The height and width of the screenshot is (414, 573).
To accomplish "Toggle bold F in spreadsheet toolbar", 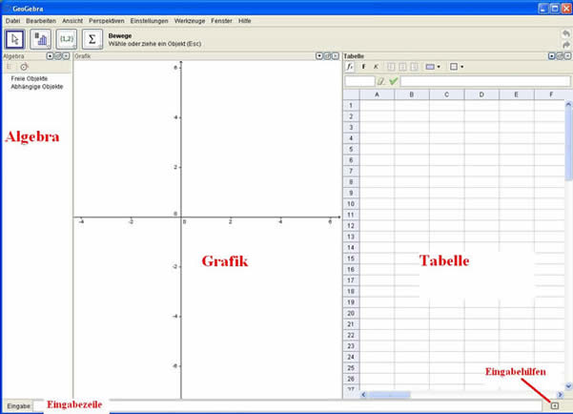I will click(363, 67).
